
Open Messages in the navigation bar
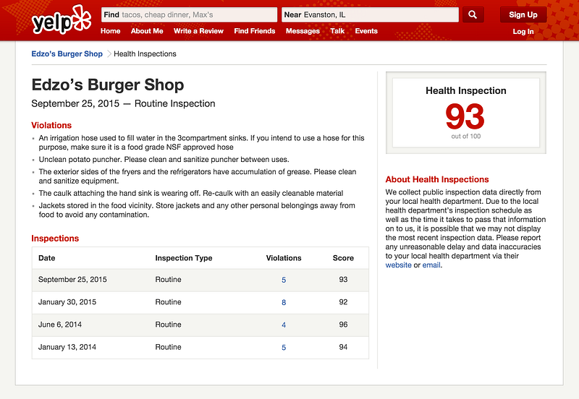pos(303,31)
